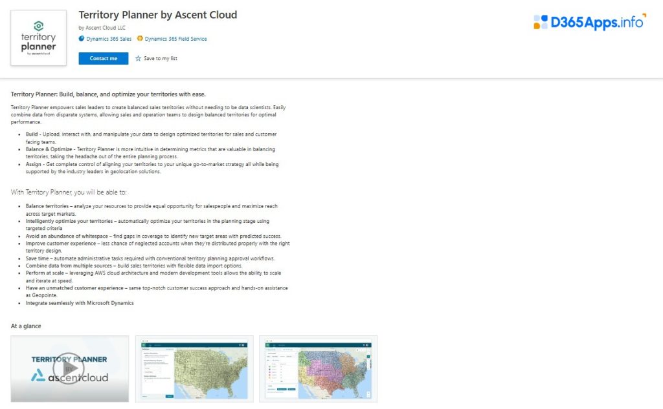This screenshot has height=409, width=663.
Task: Open the Dynamics 365 Field Service link
Action: [175, 39]
